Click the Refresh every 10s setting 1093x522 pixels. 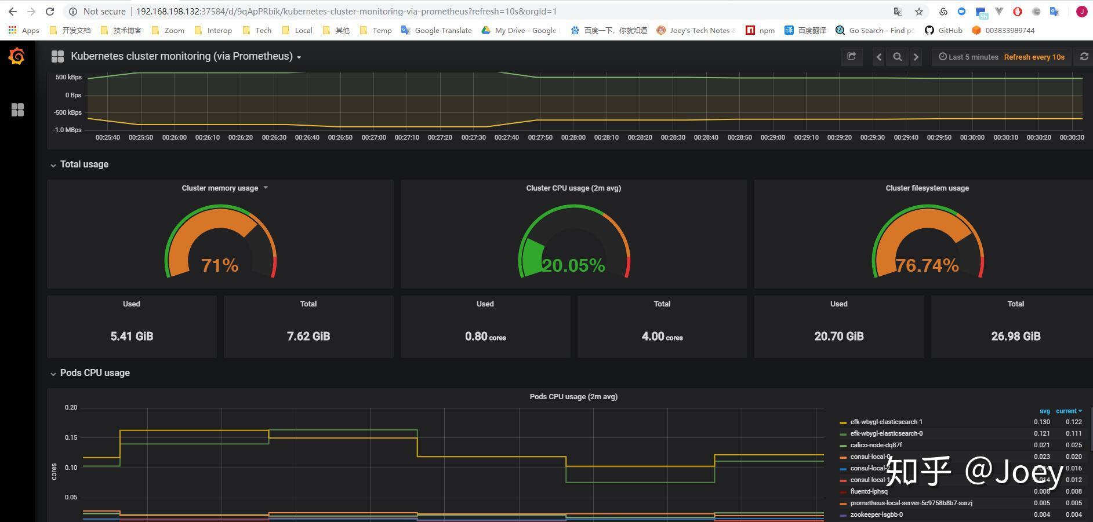click(1034, 57)
